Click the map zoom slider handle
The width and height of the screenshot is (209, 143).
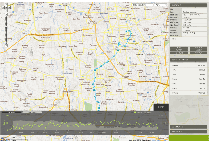click(6, 27)
